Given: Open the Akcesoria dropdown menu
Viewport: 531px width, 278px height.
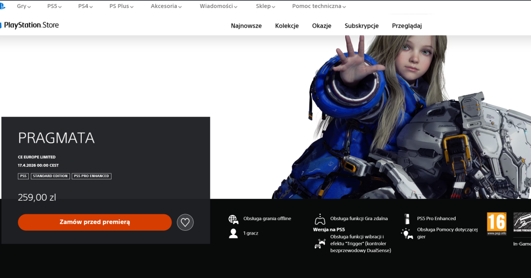Looking at the screenshot, I should [166, 6].
